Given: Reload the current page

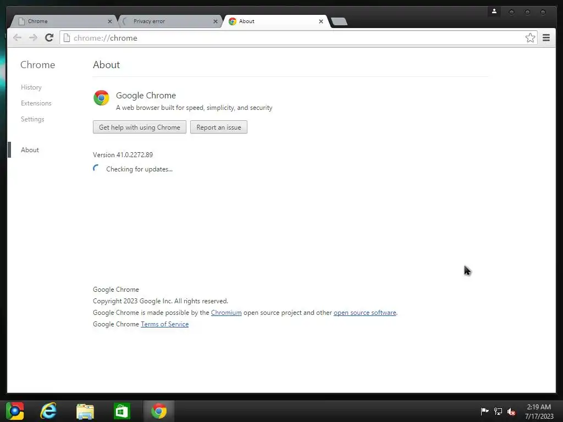Looking at the screenshot, I should pos(49,38).
